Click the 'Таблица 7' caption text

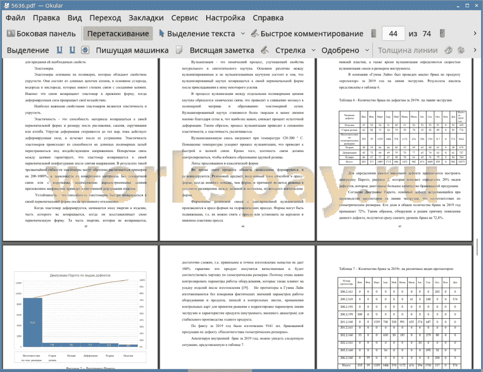coord(396,268)
